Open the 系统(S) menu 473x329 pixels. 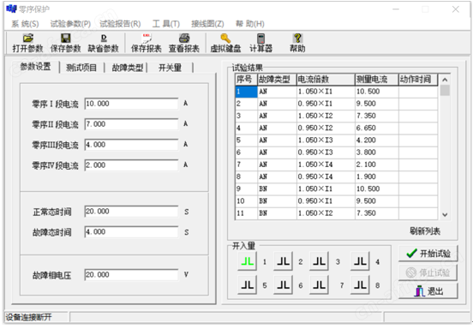[25, 23]
